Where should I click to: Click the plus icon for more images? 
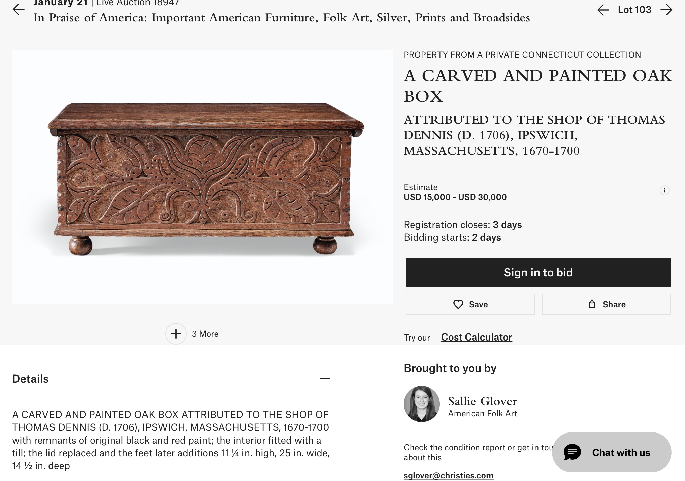[x=176, y=334]
